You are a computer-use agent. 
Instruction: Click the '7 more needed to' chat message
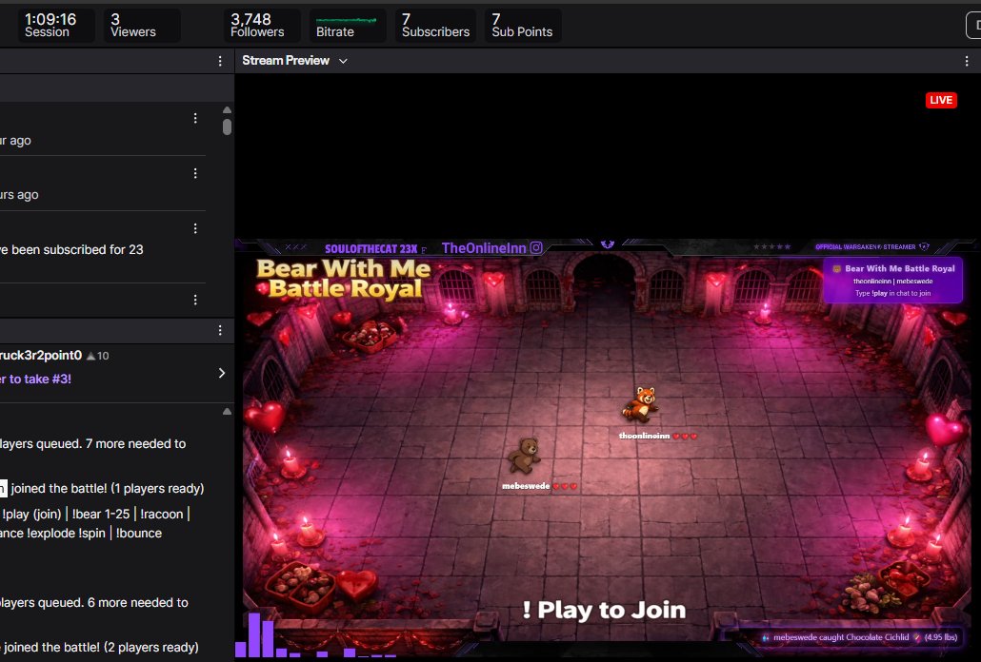click(x=93, y=444)
